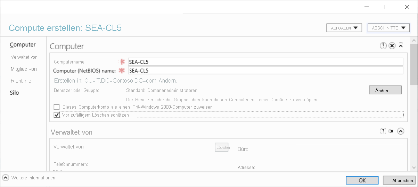Cancel with the Abbrechen button
This screenshot has width=418, height=187.
(399, 180)
